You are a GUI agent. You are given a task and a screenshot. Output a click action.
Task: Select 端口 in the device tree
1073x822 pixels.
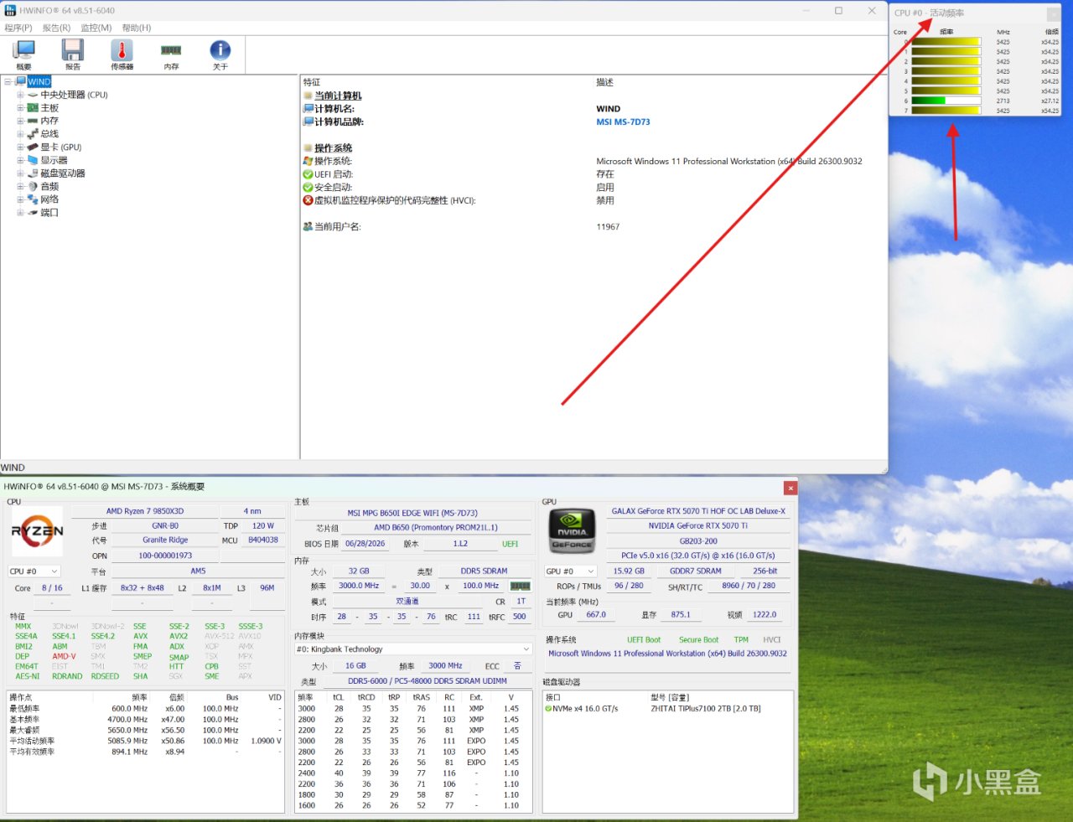[x=49, y=213]
